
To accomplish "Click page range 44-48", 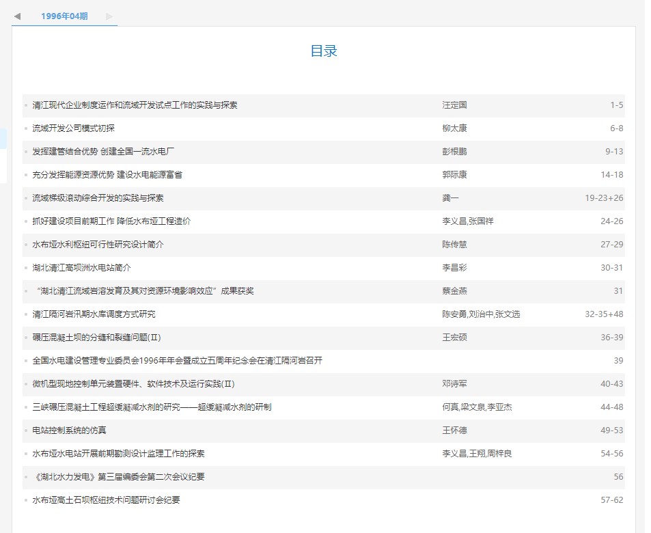I will tap(612, 407).
